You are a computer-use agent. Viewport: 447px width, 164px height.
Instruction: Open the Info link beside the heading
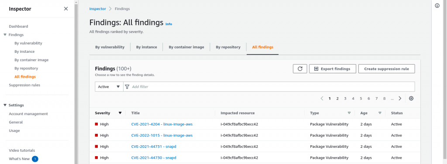coord(169,24)
